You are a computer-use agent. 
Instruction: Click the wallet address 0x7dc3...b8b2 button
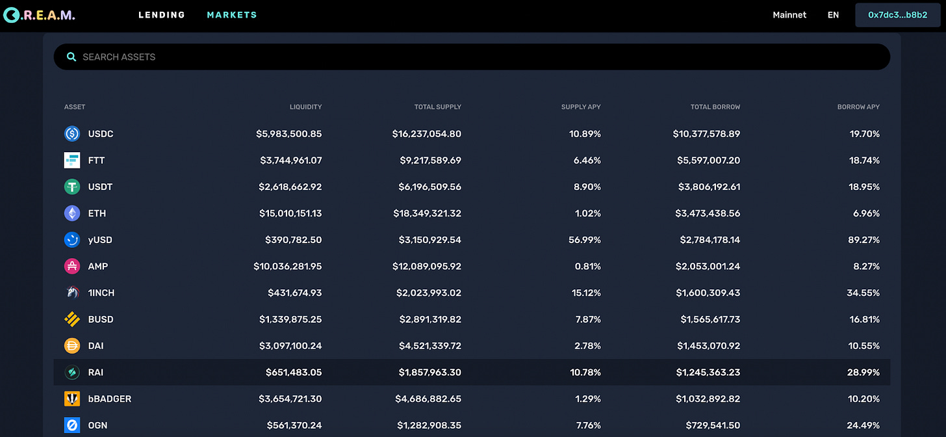pos(898,15)
